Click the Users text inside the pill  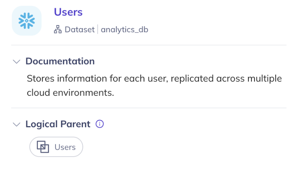click(65, 147)
